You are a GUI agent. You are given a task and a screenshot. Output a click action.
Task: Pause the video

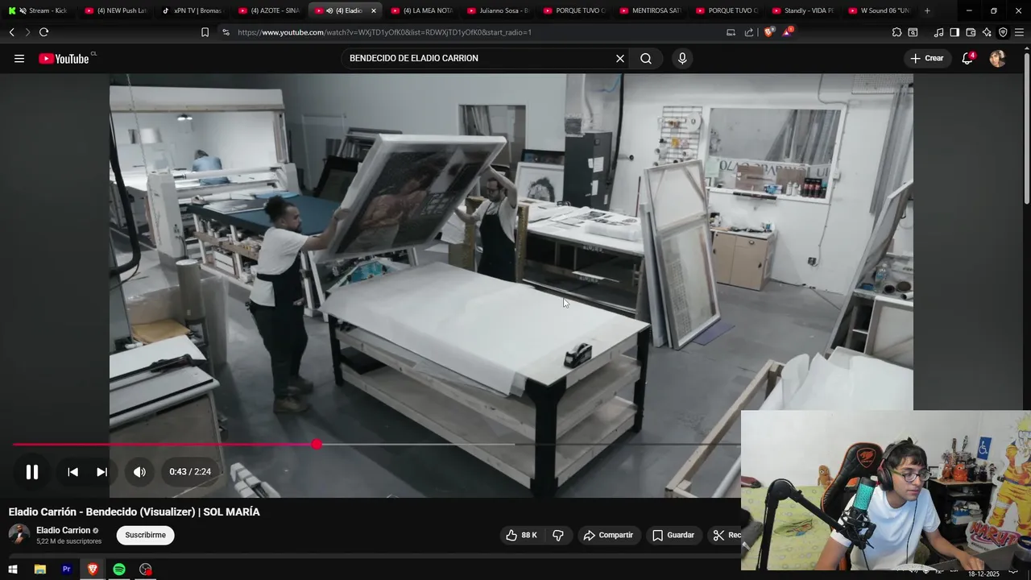coord(32,472)
